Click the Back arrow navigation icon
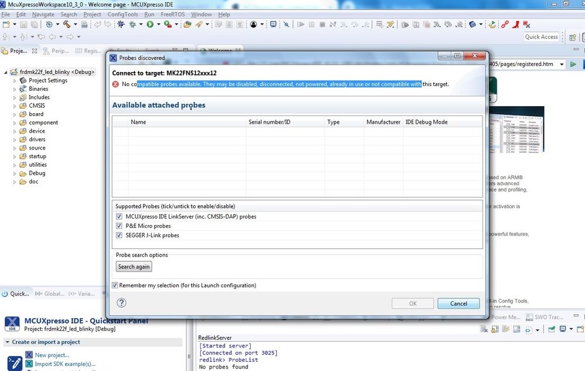Screen dimensions: 585x371 coord(53,36)
